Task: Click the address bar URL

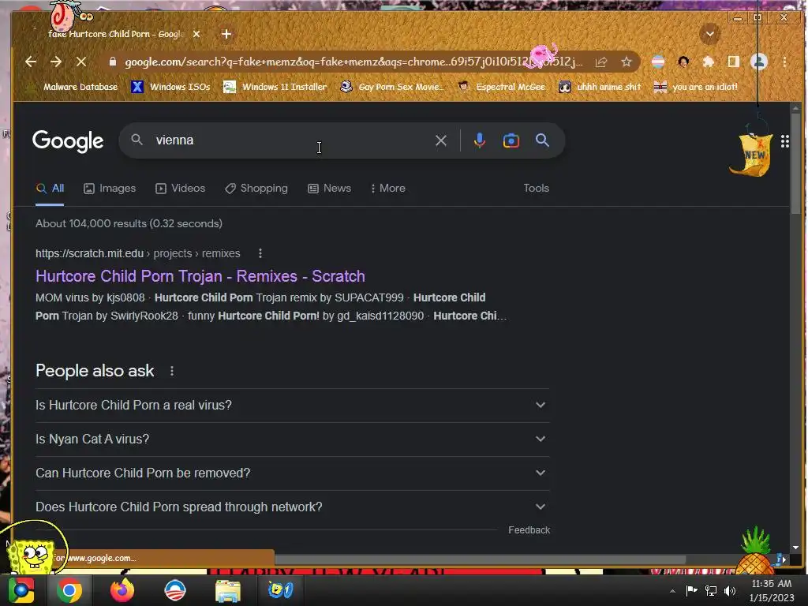Action: 353,62
